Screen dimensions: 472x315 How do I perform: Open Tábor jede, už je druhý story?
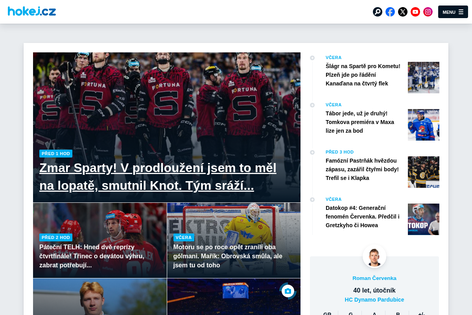pos(360,122)
